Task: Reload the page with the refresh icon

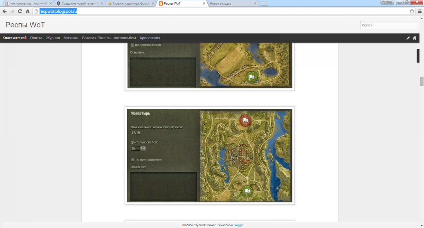Action: [20, 11]
